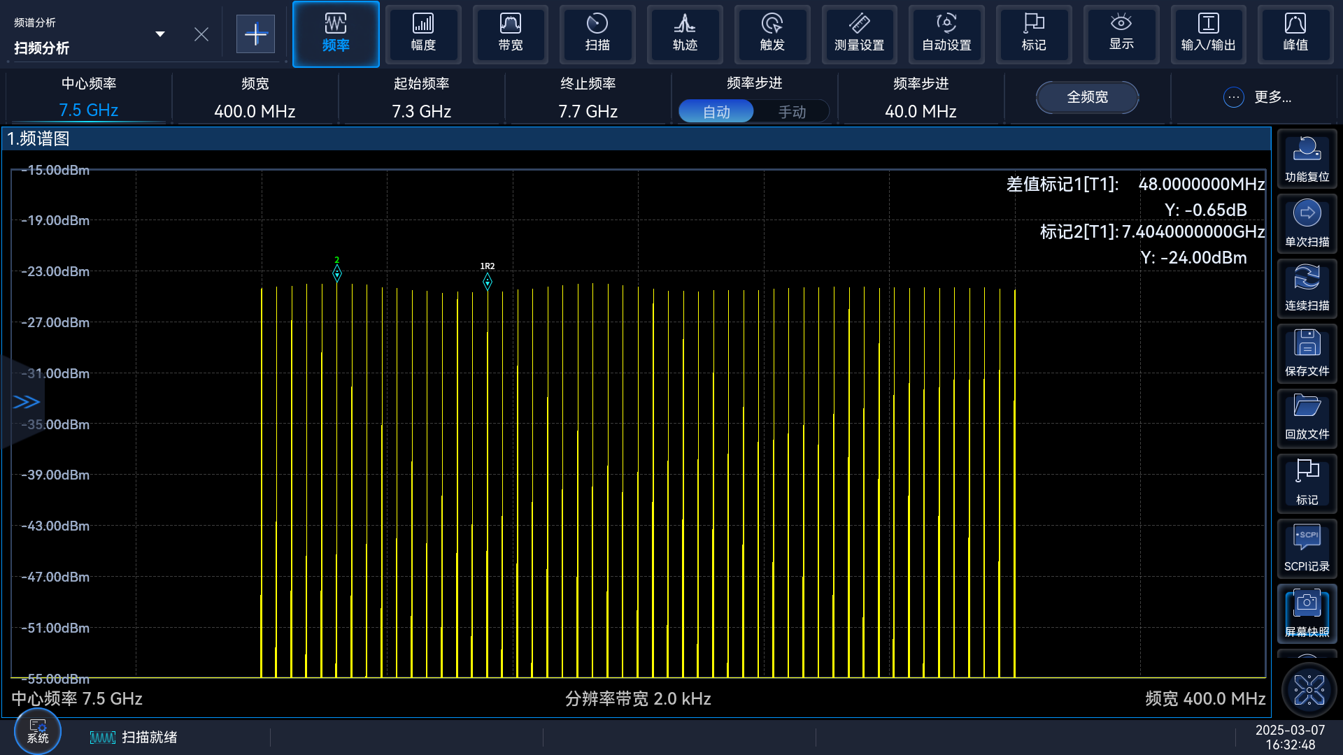This screenshot has width=1343, height=755.
Task: Open the 幅度 amplitude menu icon
Action: pyautogui.click(x=423, y=34)
